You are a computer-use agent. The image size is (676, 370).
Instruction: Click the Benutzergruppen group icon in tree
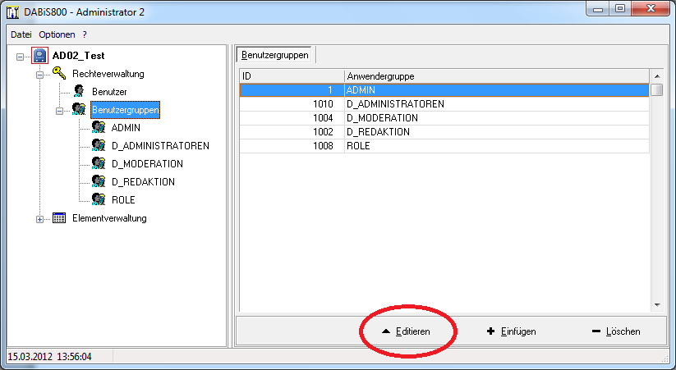(79, 109)
